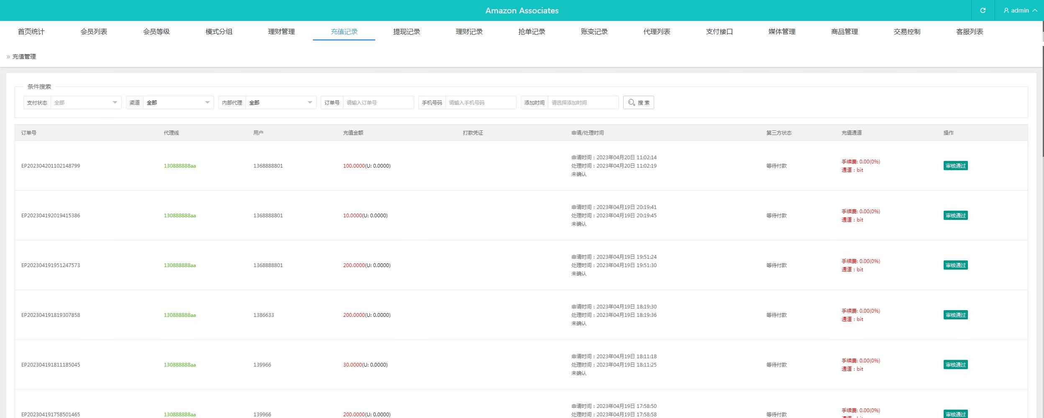Click the 订单号 input field
The image size is (1044, 418).
click(x=378, y=102)
